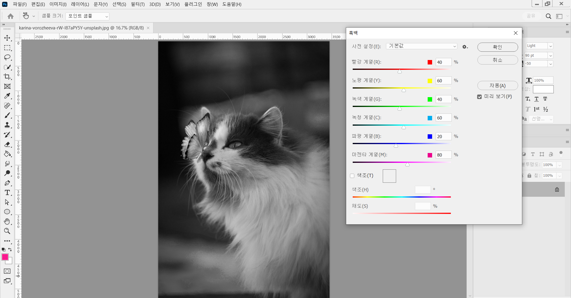
Task: Go to the Home screen
Action: (x=11, y=16)
